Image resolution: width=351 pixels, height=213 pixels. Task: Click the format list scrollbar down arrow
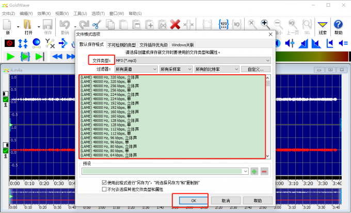pos(268,156)
